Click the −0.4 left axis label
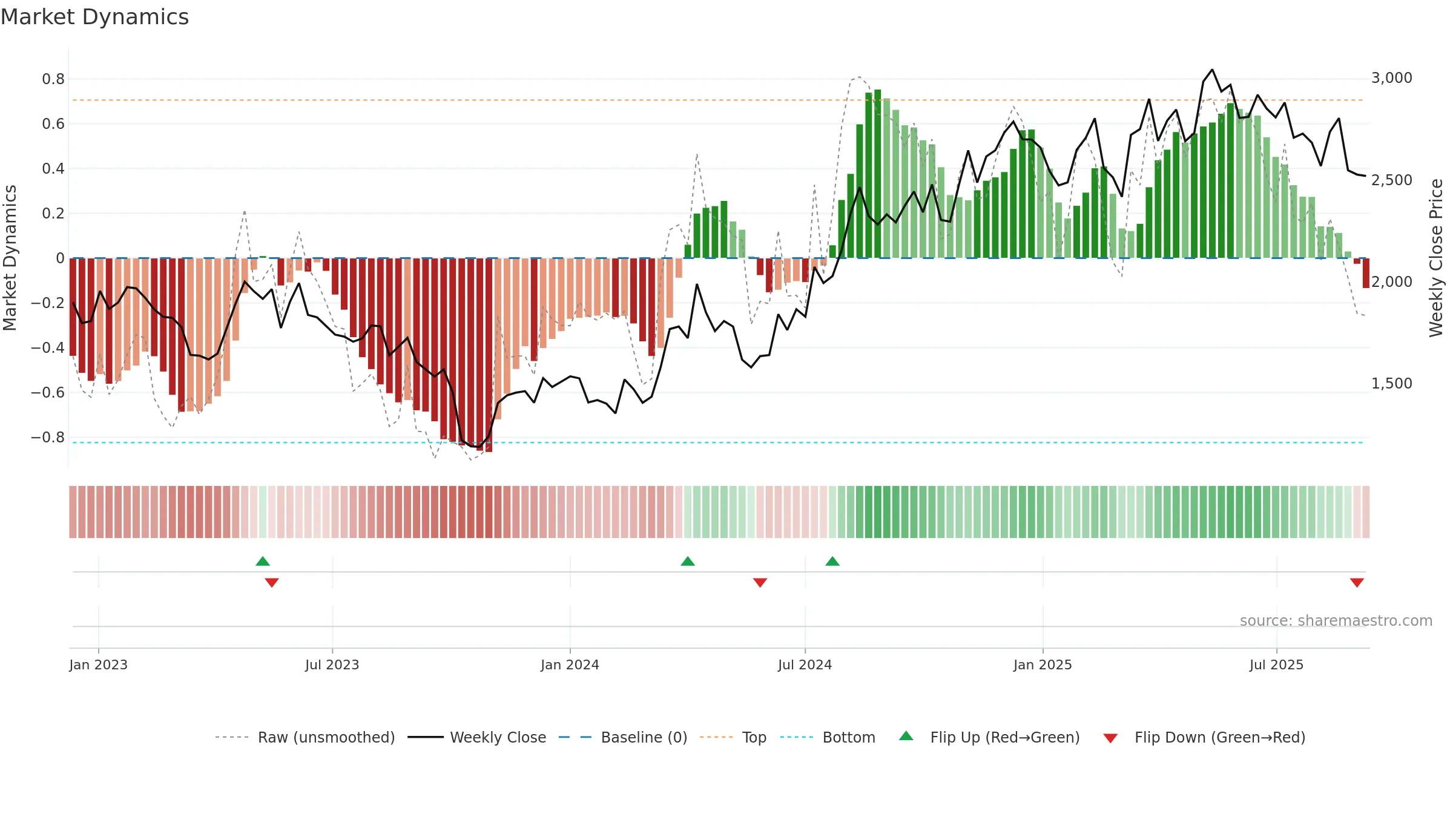Viewport: 1453px width, 817px height. tap(47, 347)
